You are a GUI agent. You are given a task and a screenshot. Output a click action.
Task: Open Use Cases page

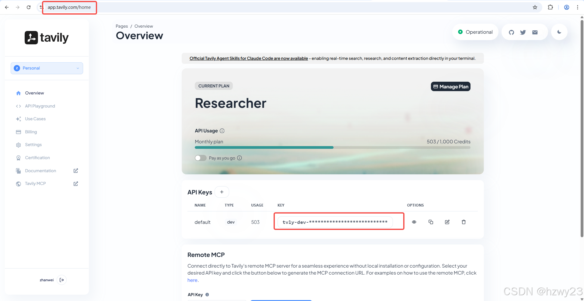click(35, 119)
